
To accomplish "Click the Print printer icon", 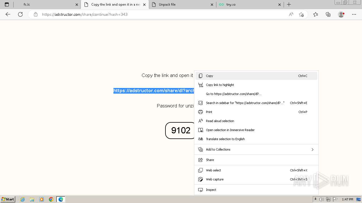I will [x=201, y=112].
